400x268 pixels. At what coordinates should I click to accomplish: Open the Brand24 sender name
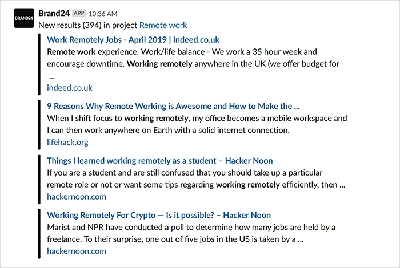click(x=54, y=13)
